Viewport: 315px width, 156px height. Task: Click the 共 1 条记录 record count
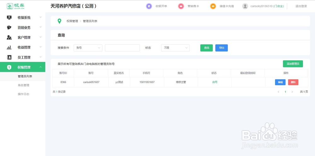pyautogui.click(x=59, y=92)
